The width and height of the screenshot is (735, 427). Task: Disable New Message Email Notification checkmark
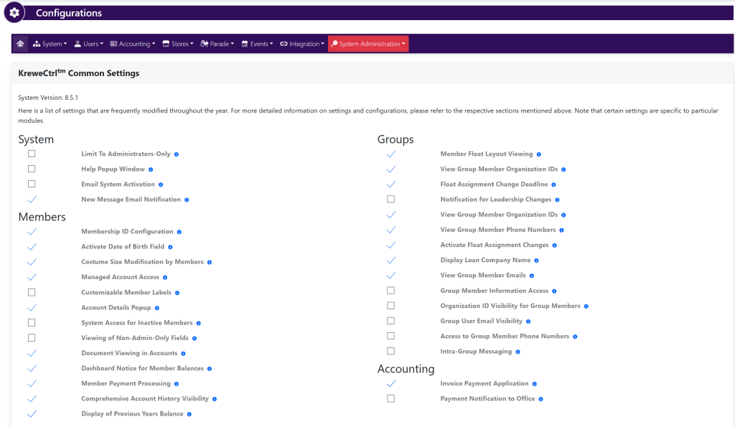point(32,200)
